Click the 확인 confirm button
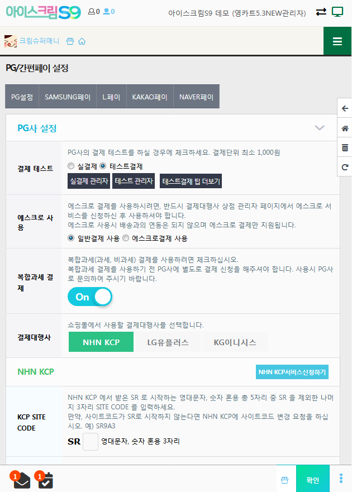 313,480
